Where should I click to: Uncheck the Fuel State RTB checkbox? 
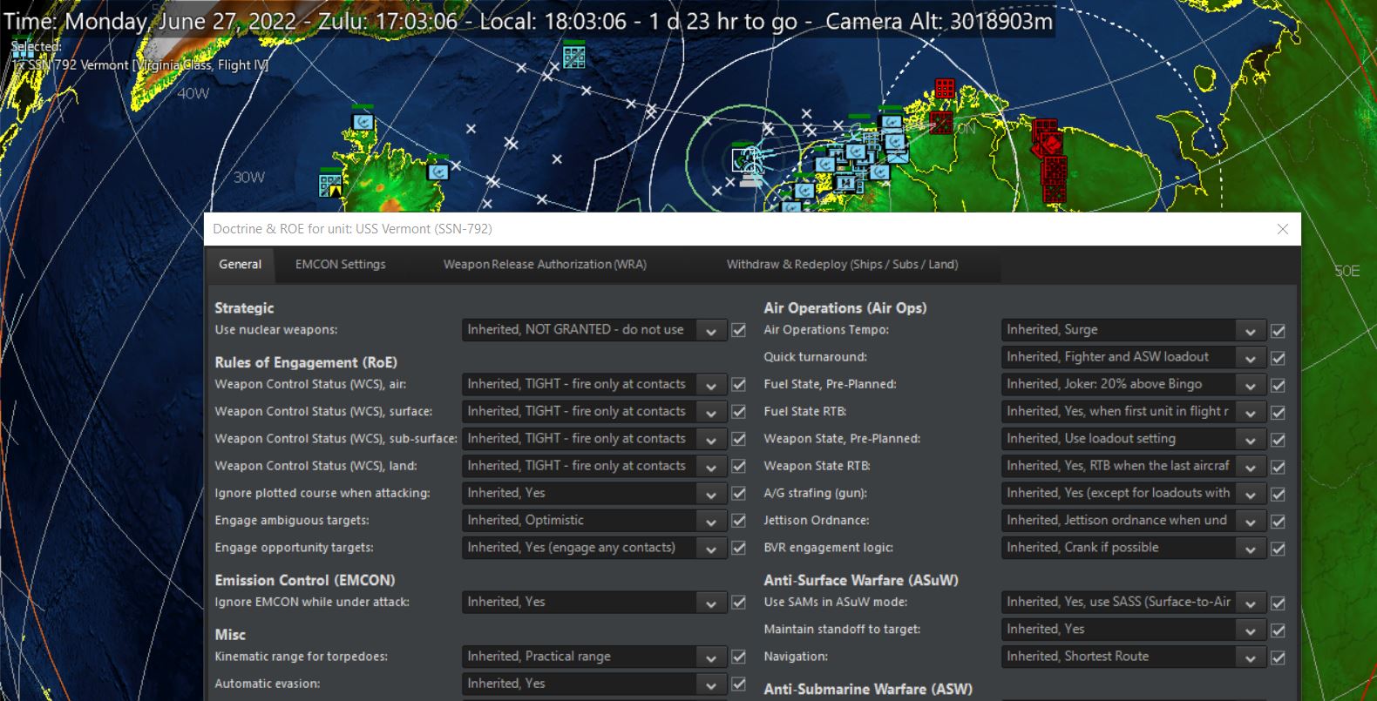[x=1279, y=412]
